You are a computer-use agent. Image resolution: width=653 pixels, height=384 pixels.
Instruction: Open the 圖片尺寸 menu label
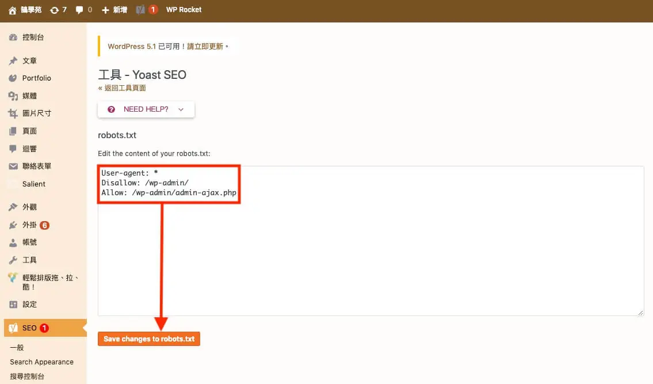tap(37, 113)
